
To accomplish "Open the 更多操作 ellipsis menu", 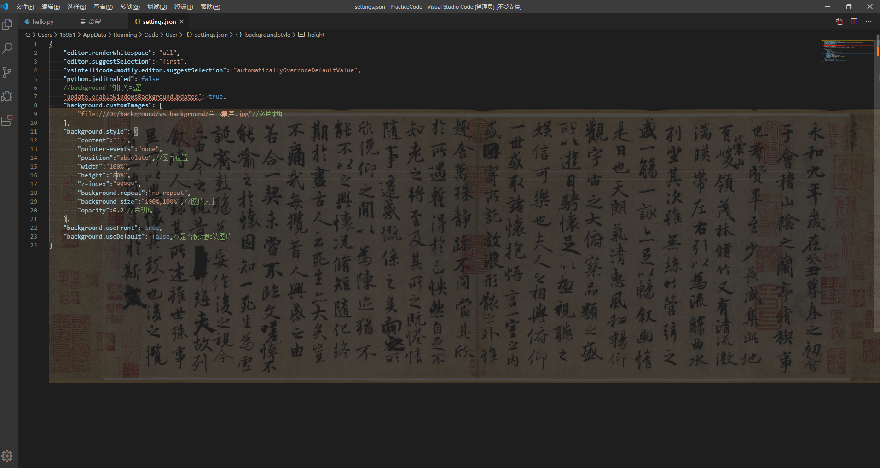I will pyautogui.click(x=869, y=22).
